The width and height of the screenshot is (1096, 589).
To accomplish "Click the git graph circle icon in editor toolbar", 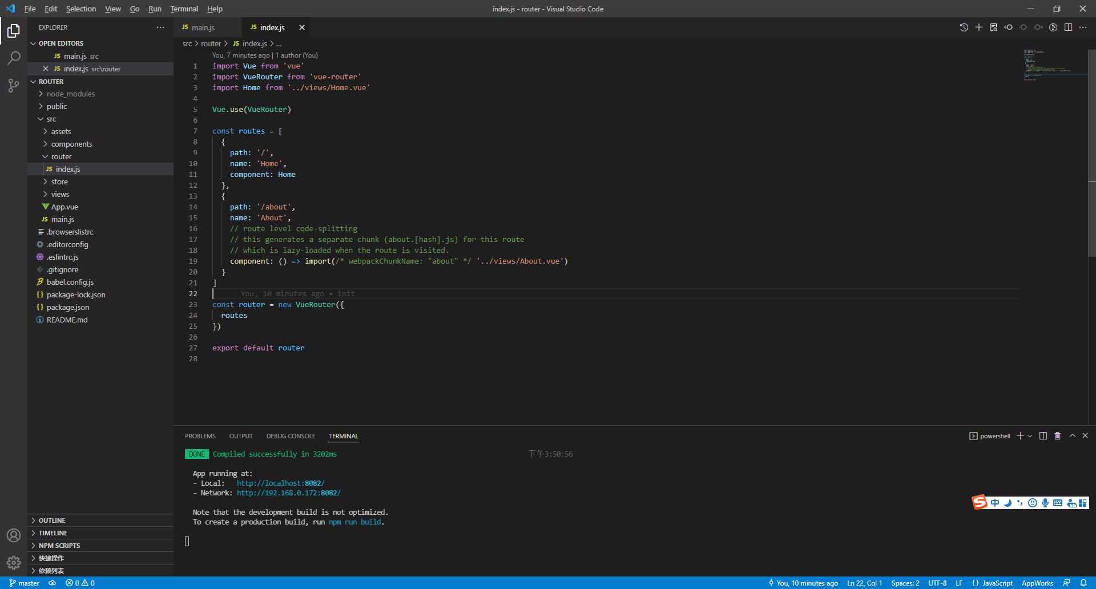I will click(1053, 27).
